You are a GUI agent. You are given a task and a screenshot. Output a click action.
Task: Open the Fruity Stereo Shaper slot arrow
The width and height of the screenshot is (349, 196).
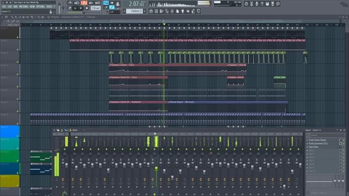click(x=307, y=140)
